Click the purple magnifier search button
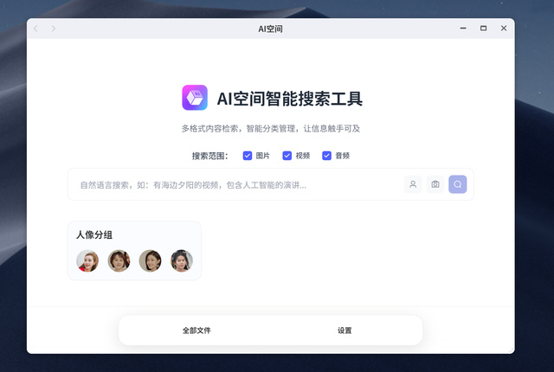 458,184
